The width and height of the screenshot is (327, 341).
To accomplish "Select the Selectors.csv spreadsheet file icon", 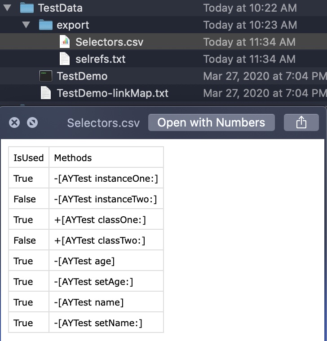I will (x=65, y=42).
